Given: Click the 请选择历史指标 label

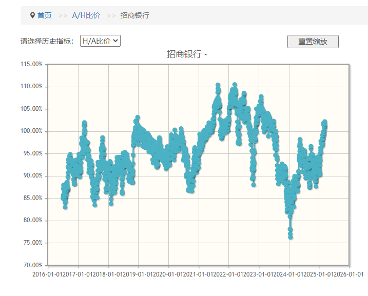Looking at the screenshot, I should [47, 41].
